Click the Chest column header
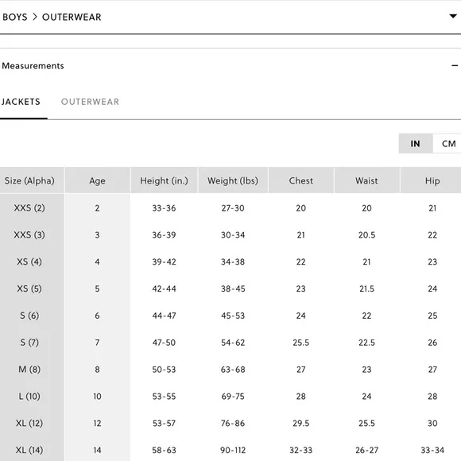 301,180
